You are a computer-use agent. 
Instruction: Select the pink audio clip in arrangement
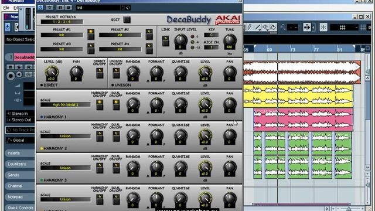click(x=304, y=119)
